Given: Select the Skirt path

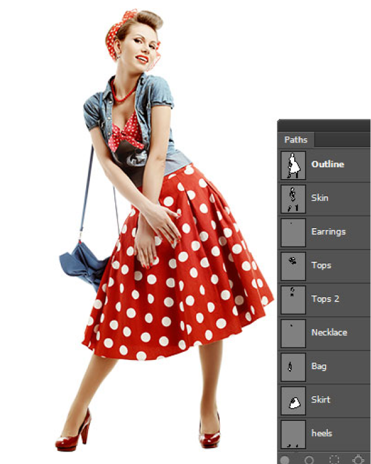Looking at the screenshot, I should 324,401.
